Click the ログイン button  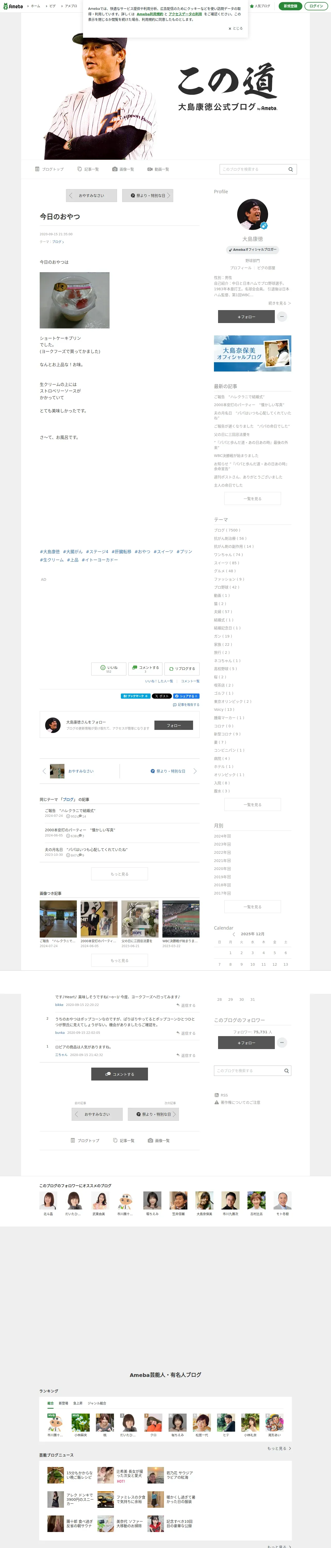click(316, 6)
